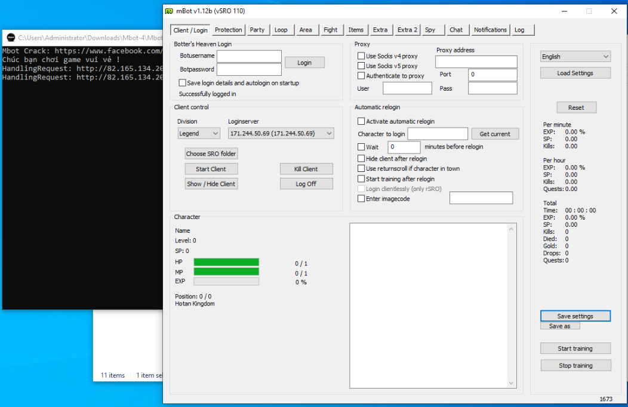Focus the imagecode text field
This screenshot has width=628, height=407.
click(x=481, y=198)
